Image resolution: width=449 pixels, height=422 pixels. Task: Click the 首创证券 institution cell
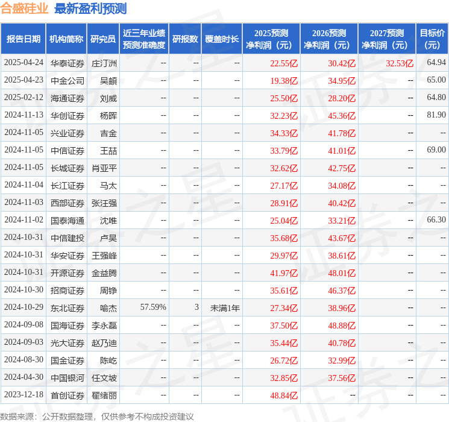[x=68, y=395]
